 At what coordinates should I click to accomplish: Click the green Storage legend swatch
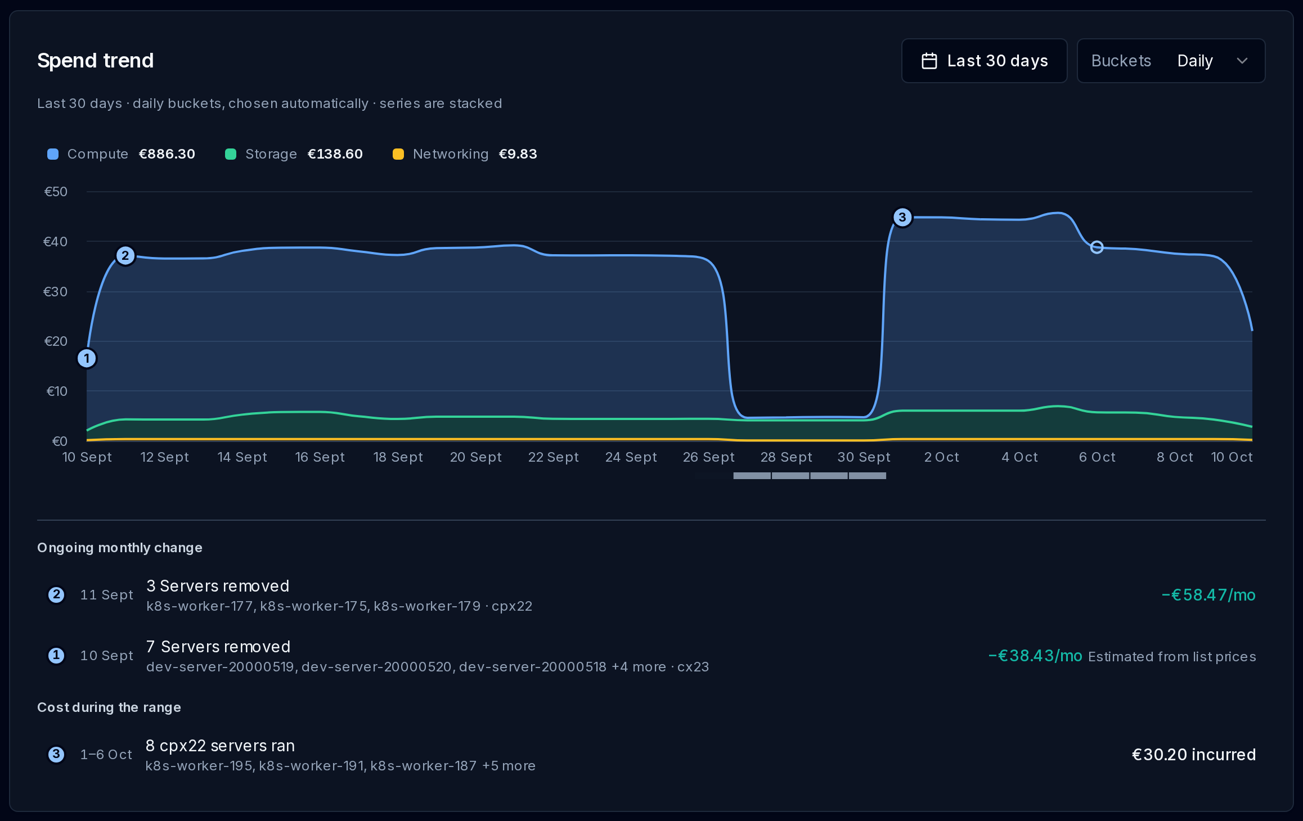[x=231, y=154]
